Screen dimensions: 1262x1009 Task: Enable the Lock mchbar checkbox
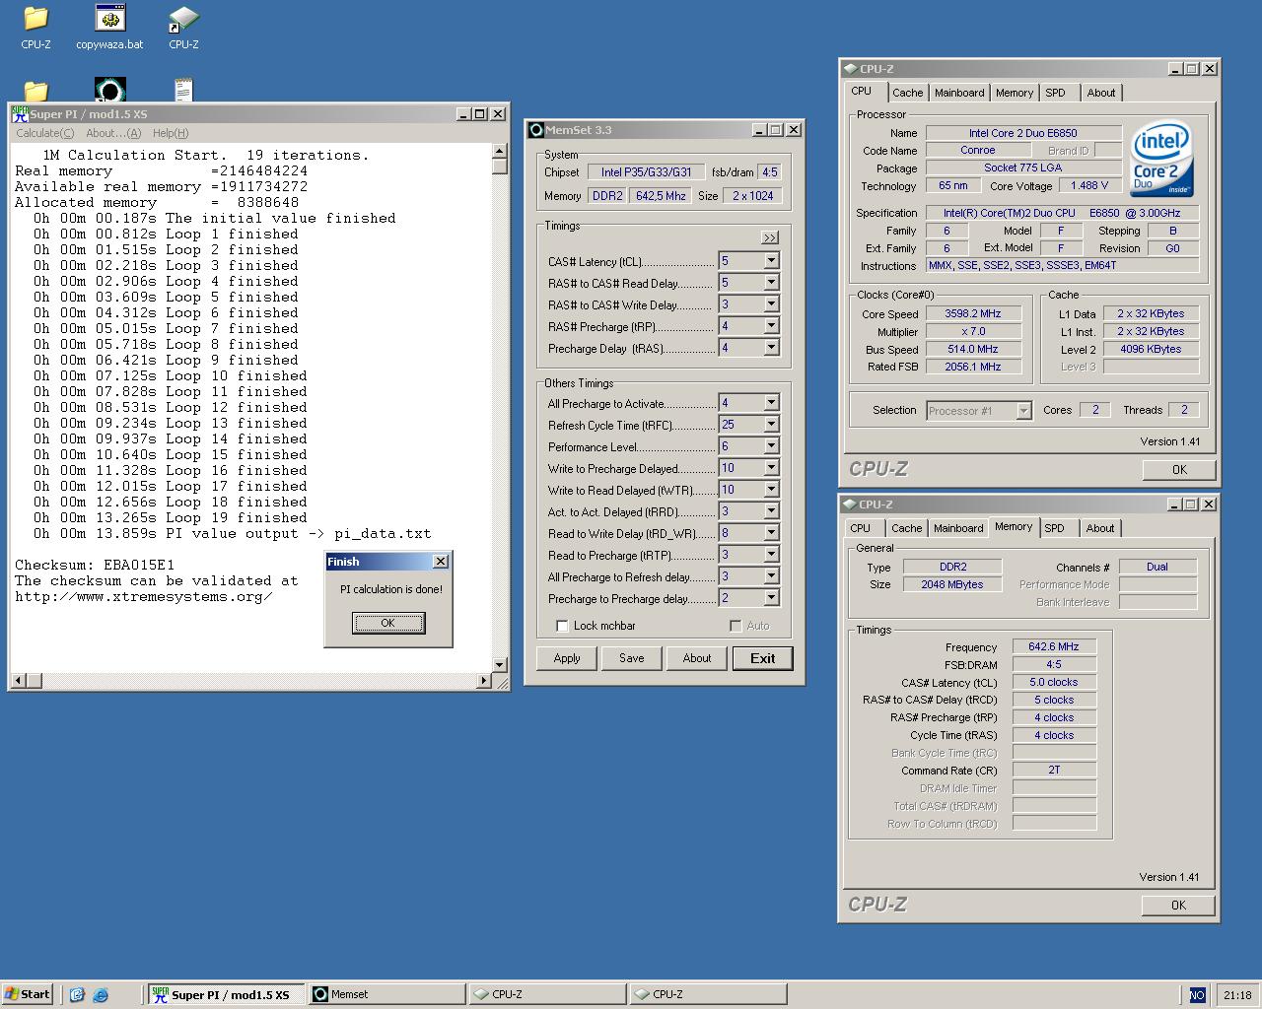(562, 626)
